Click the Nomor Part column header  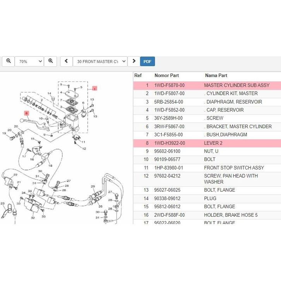[166, 75]
